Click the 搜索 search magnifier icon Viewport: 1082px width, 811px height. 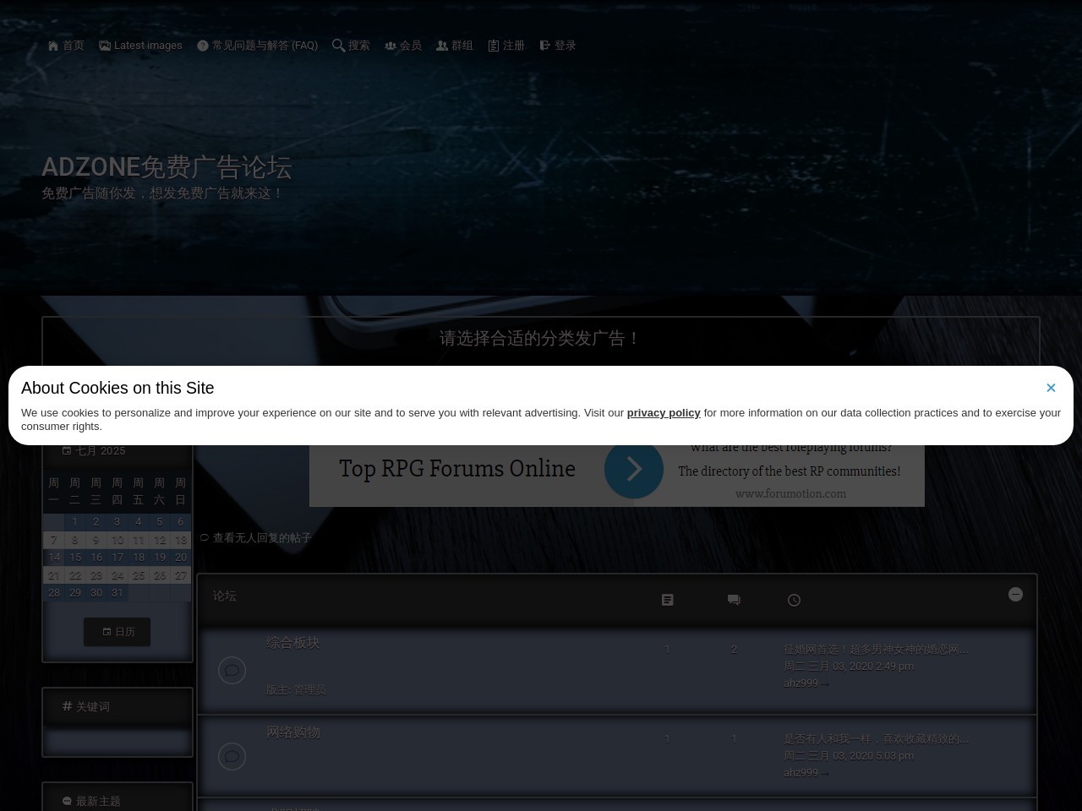pos(338,46)
